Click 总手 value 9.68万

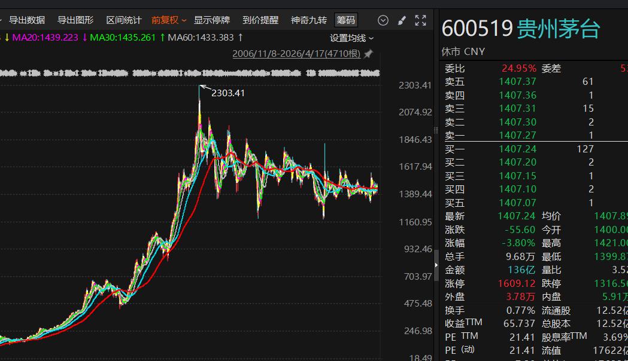(520, 256)
